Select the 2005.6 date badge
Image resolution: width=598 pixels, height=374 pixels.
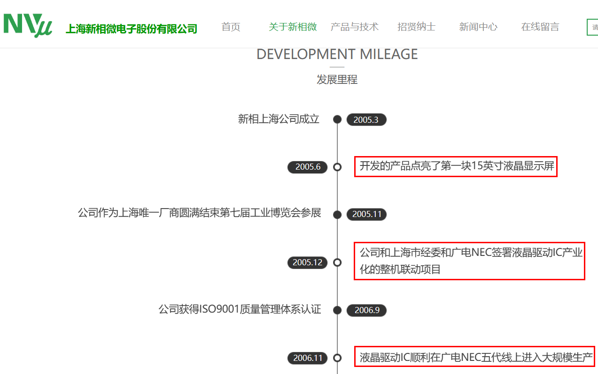308,167
